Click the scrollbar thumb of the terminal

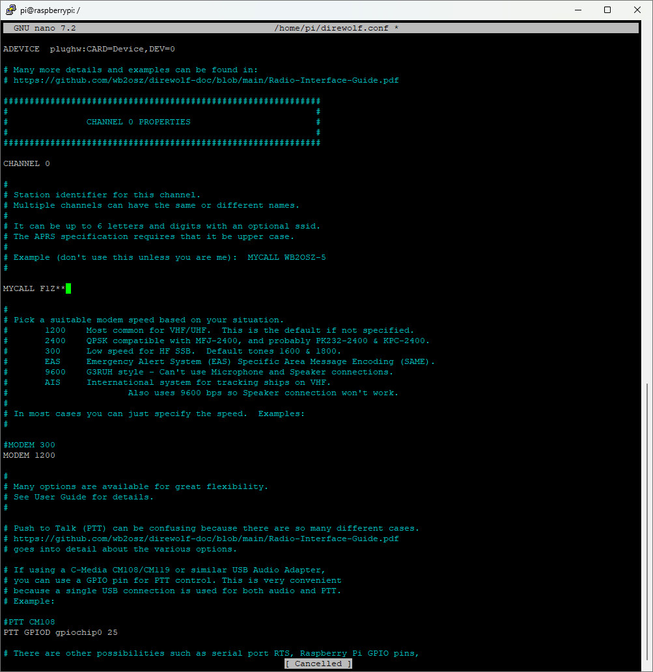click(646, 521)
